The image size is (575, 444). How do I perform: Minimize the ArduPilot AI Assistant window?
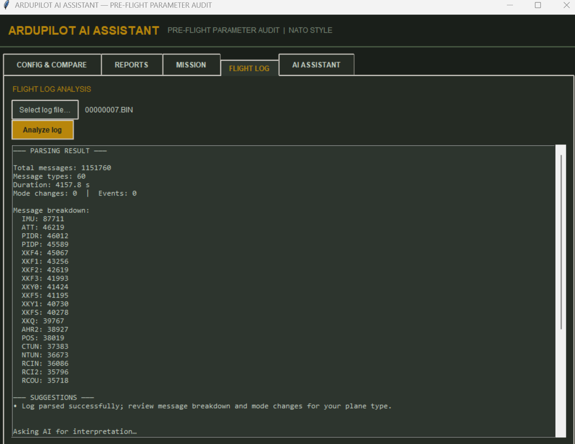[510, 5]
